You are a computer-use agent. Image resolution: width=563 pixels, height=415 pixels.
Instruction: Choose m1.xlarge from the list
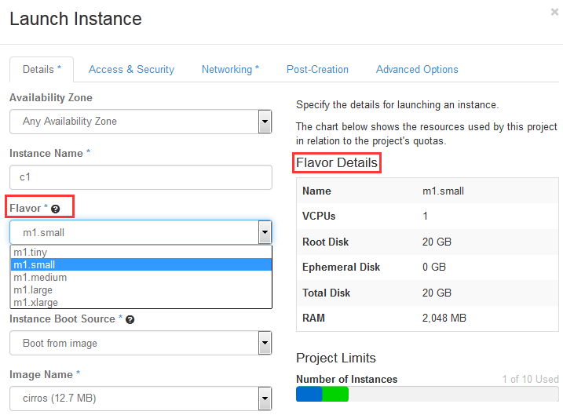[36, 302]
